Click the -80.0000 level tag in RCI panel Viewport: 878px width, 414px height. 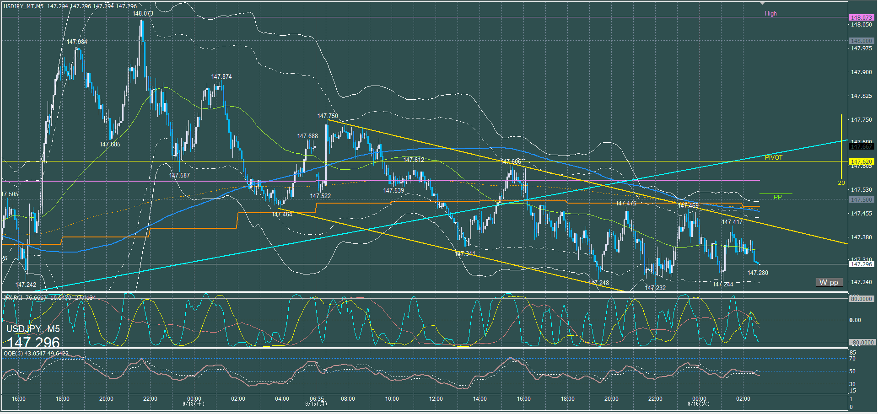click(861, 342)
